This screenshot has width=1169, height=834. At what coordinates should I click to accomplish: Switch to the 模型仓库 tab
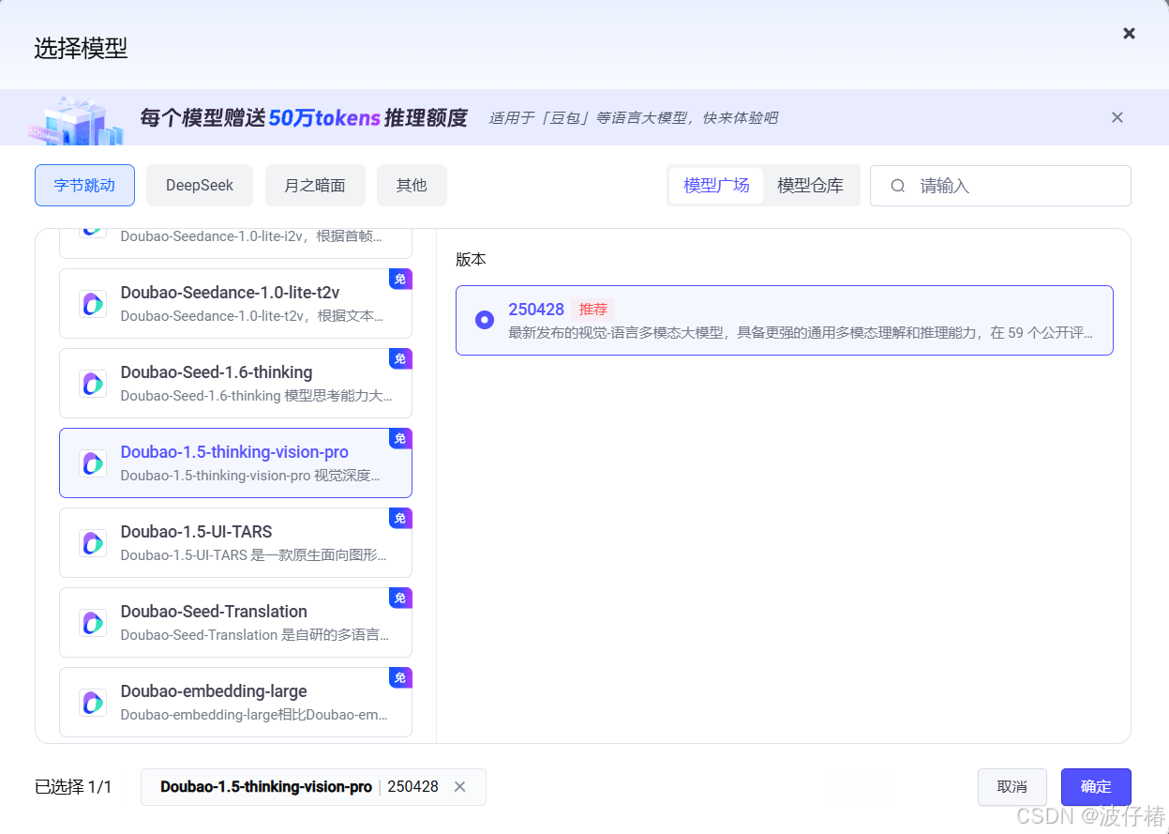[811, 185]
